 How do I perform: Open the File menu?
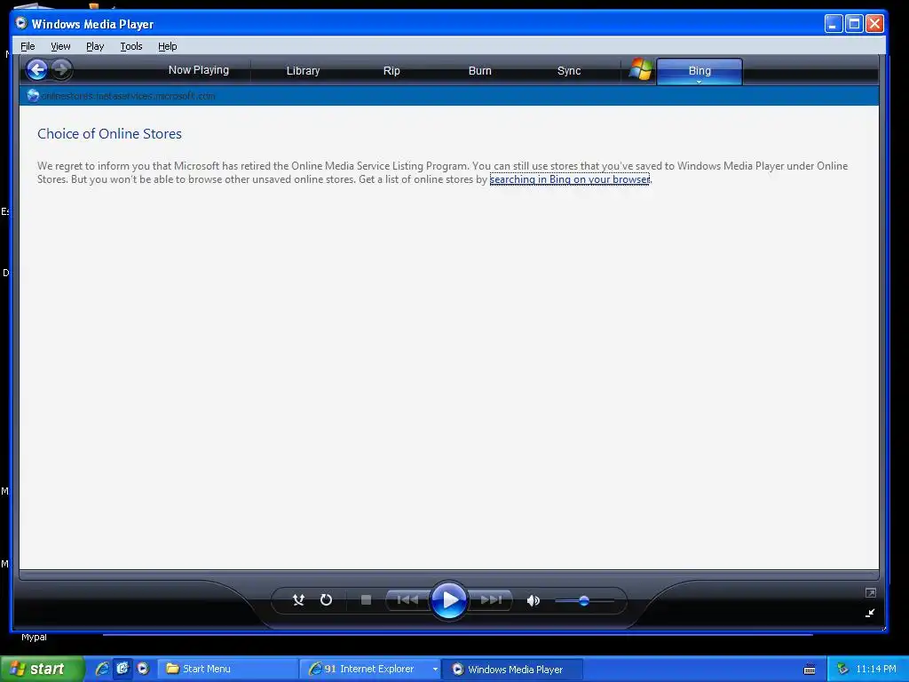point(28,46)
